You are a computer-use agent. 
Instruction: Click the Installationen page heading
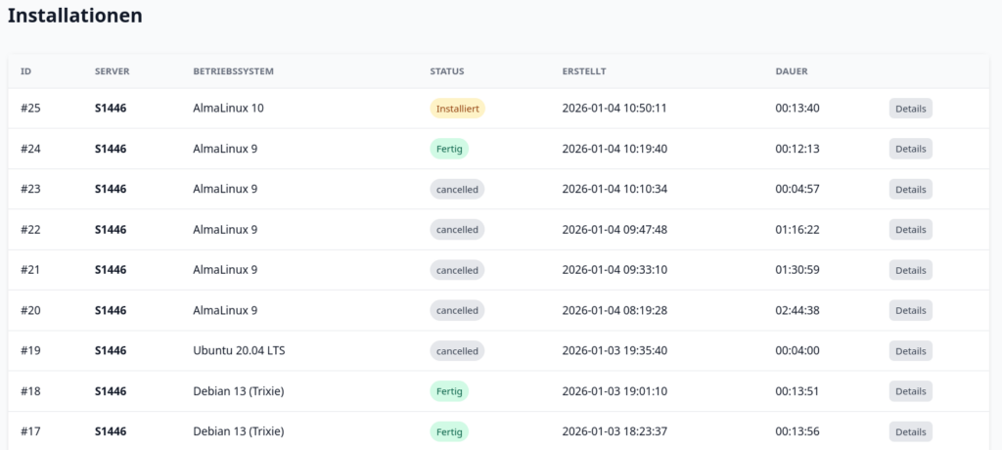pyautogui.click(x=75, y=16)
